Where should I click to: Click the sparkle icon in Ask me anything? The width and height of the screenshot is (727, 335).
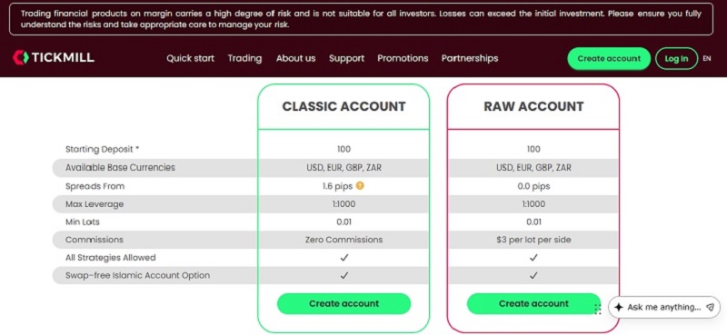[619, 307]
